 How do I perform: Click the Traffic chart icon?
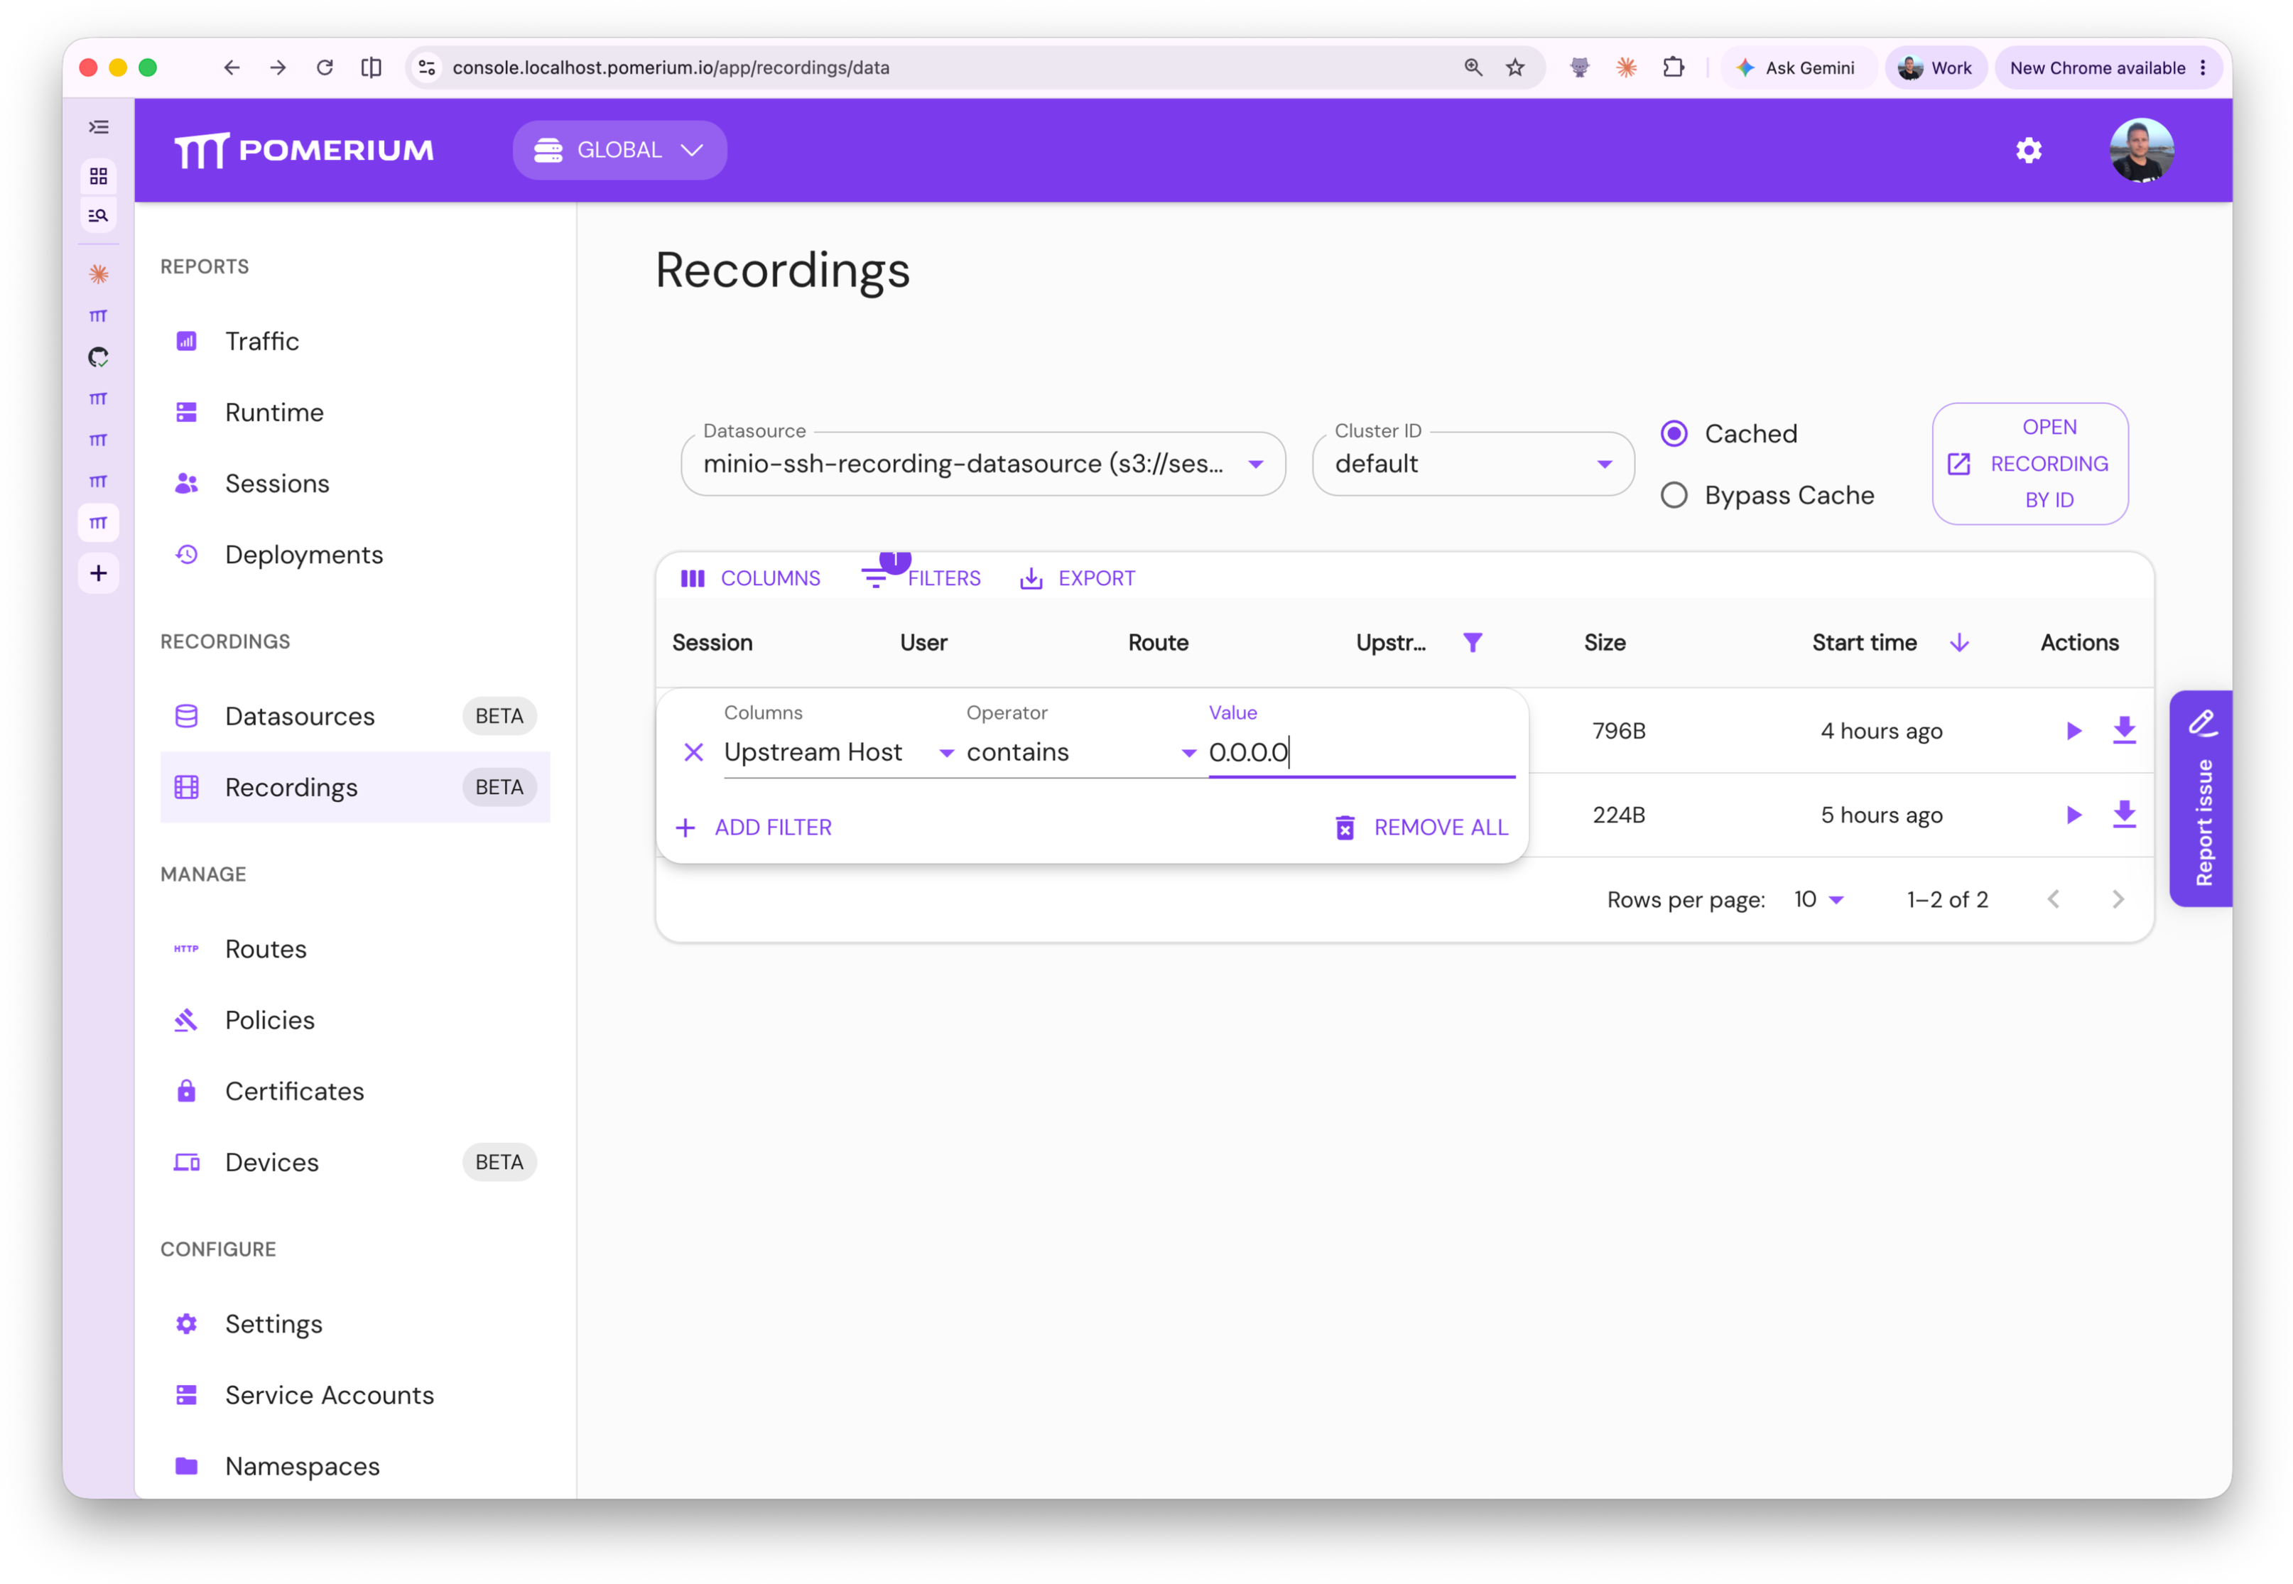(187, 340)
